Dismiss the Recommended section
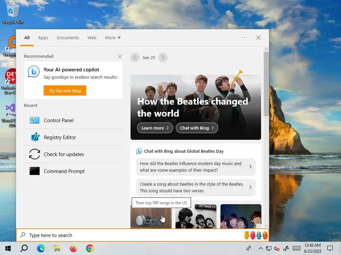Screen dimensions: 341x255 (120, 56)
